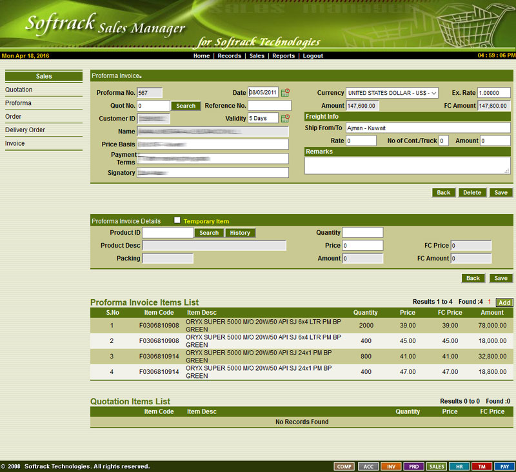
Task: Click Search next to Quot No.
Action: coord(186,106)
